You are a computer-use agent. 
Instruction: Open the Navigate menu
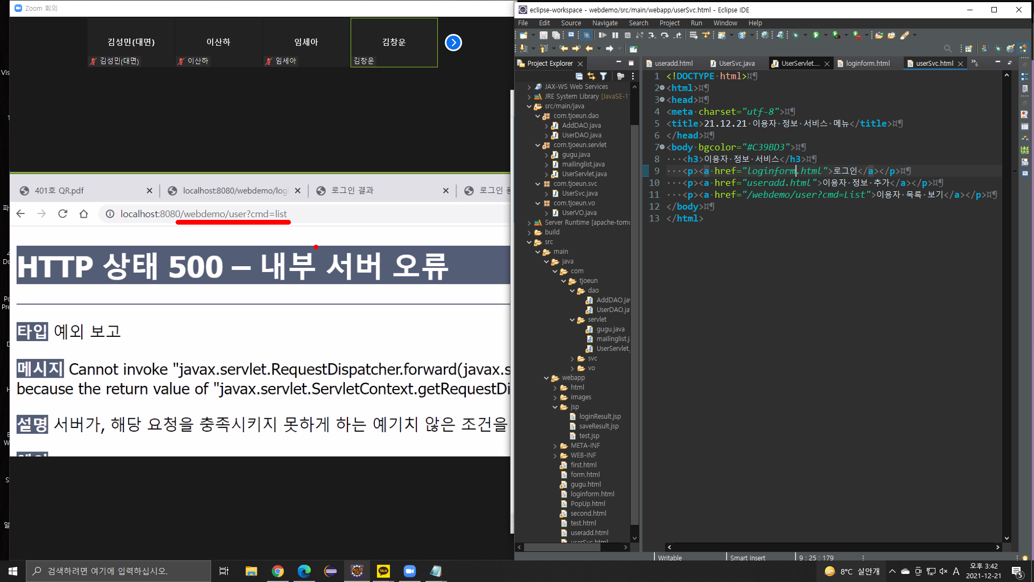pyautogui.click(x=605, y=23)
